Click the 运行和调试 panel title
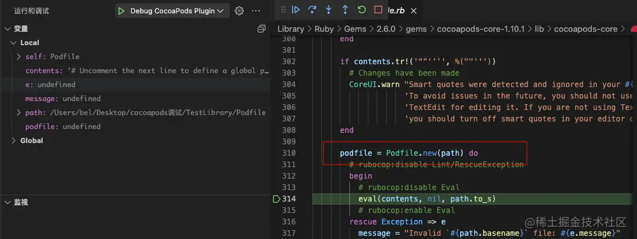The width and height of the screenshot is (637, 239). click(32, 11)
